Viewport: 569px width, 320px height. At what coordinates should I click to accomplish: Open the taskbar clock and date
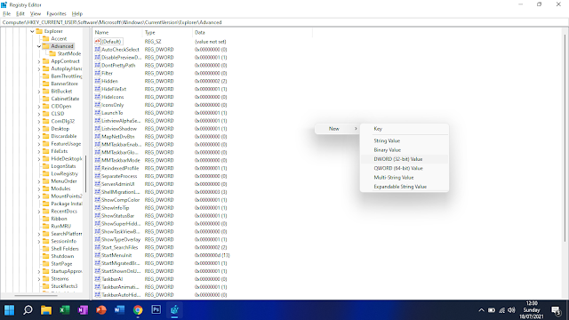coord(532,310)
